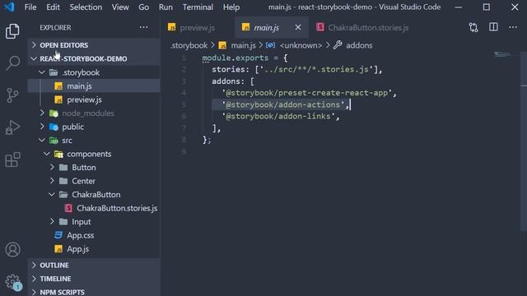
Task: Expand the Input folder
Action: (x=94, y=222)
